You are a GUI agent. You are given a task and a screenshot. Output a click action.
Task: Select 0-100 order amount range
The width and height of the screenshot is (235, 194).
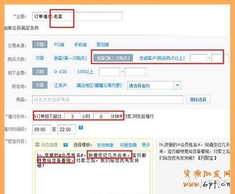pos(61,71)
